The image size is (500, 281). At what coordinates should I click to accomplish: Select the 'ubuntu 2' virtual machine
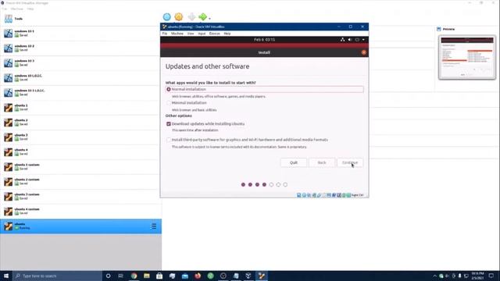click(80, 123)
